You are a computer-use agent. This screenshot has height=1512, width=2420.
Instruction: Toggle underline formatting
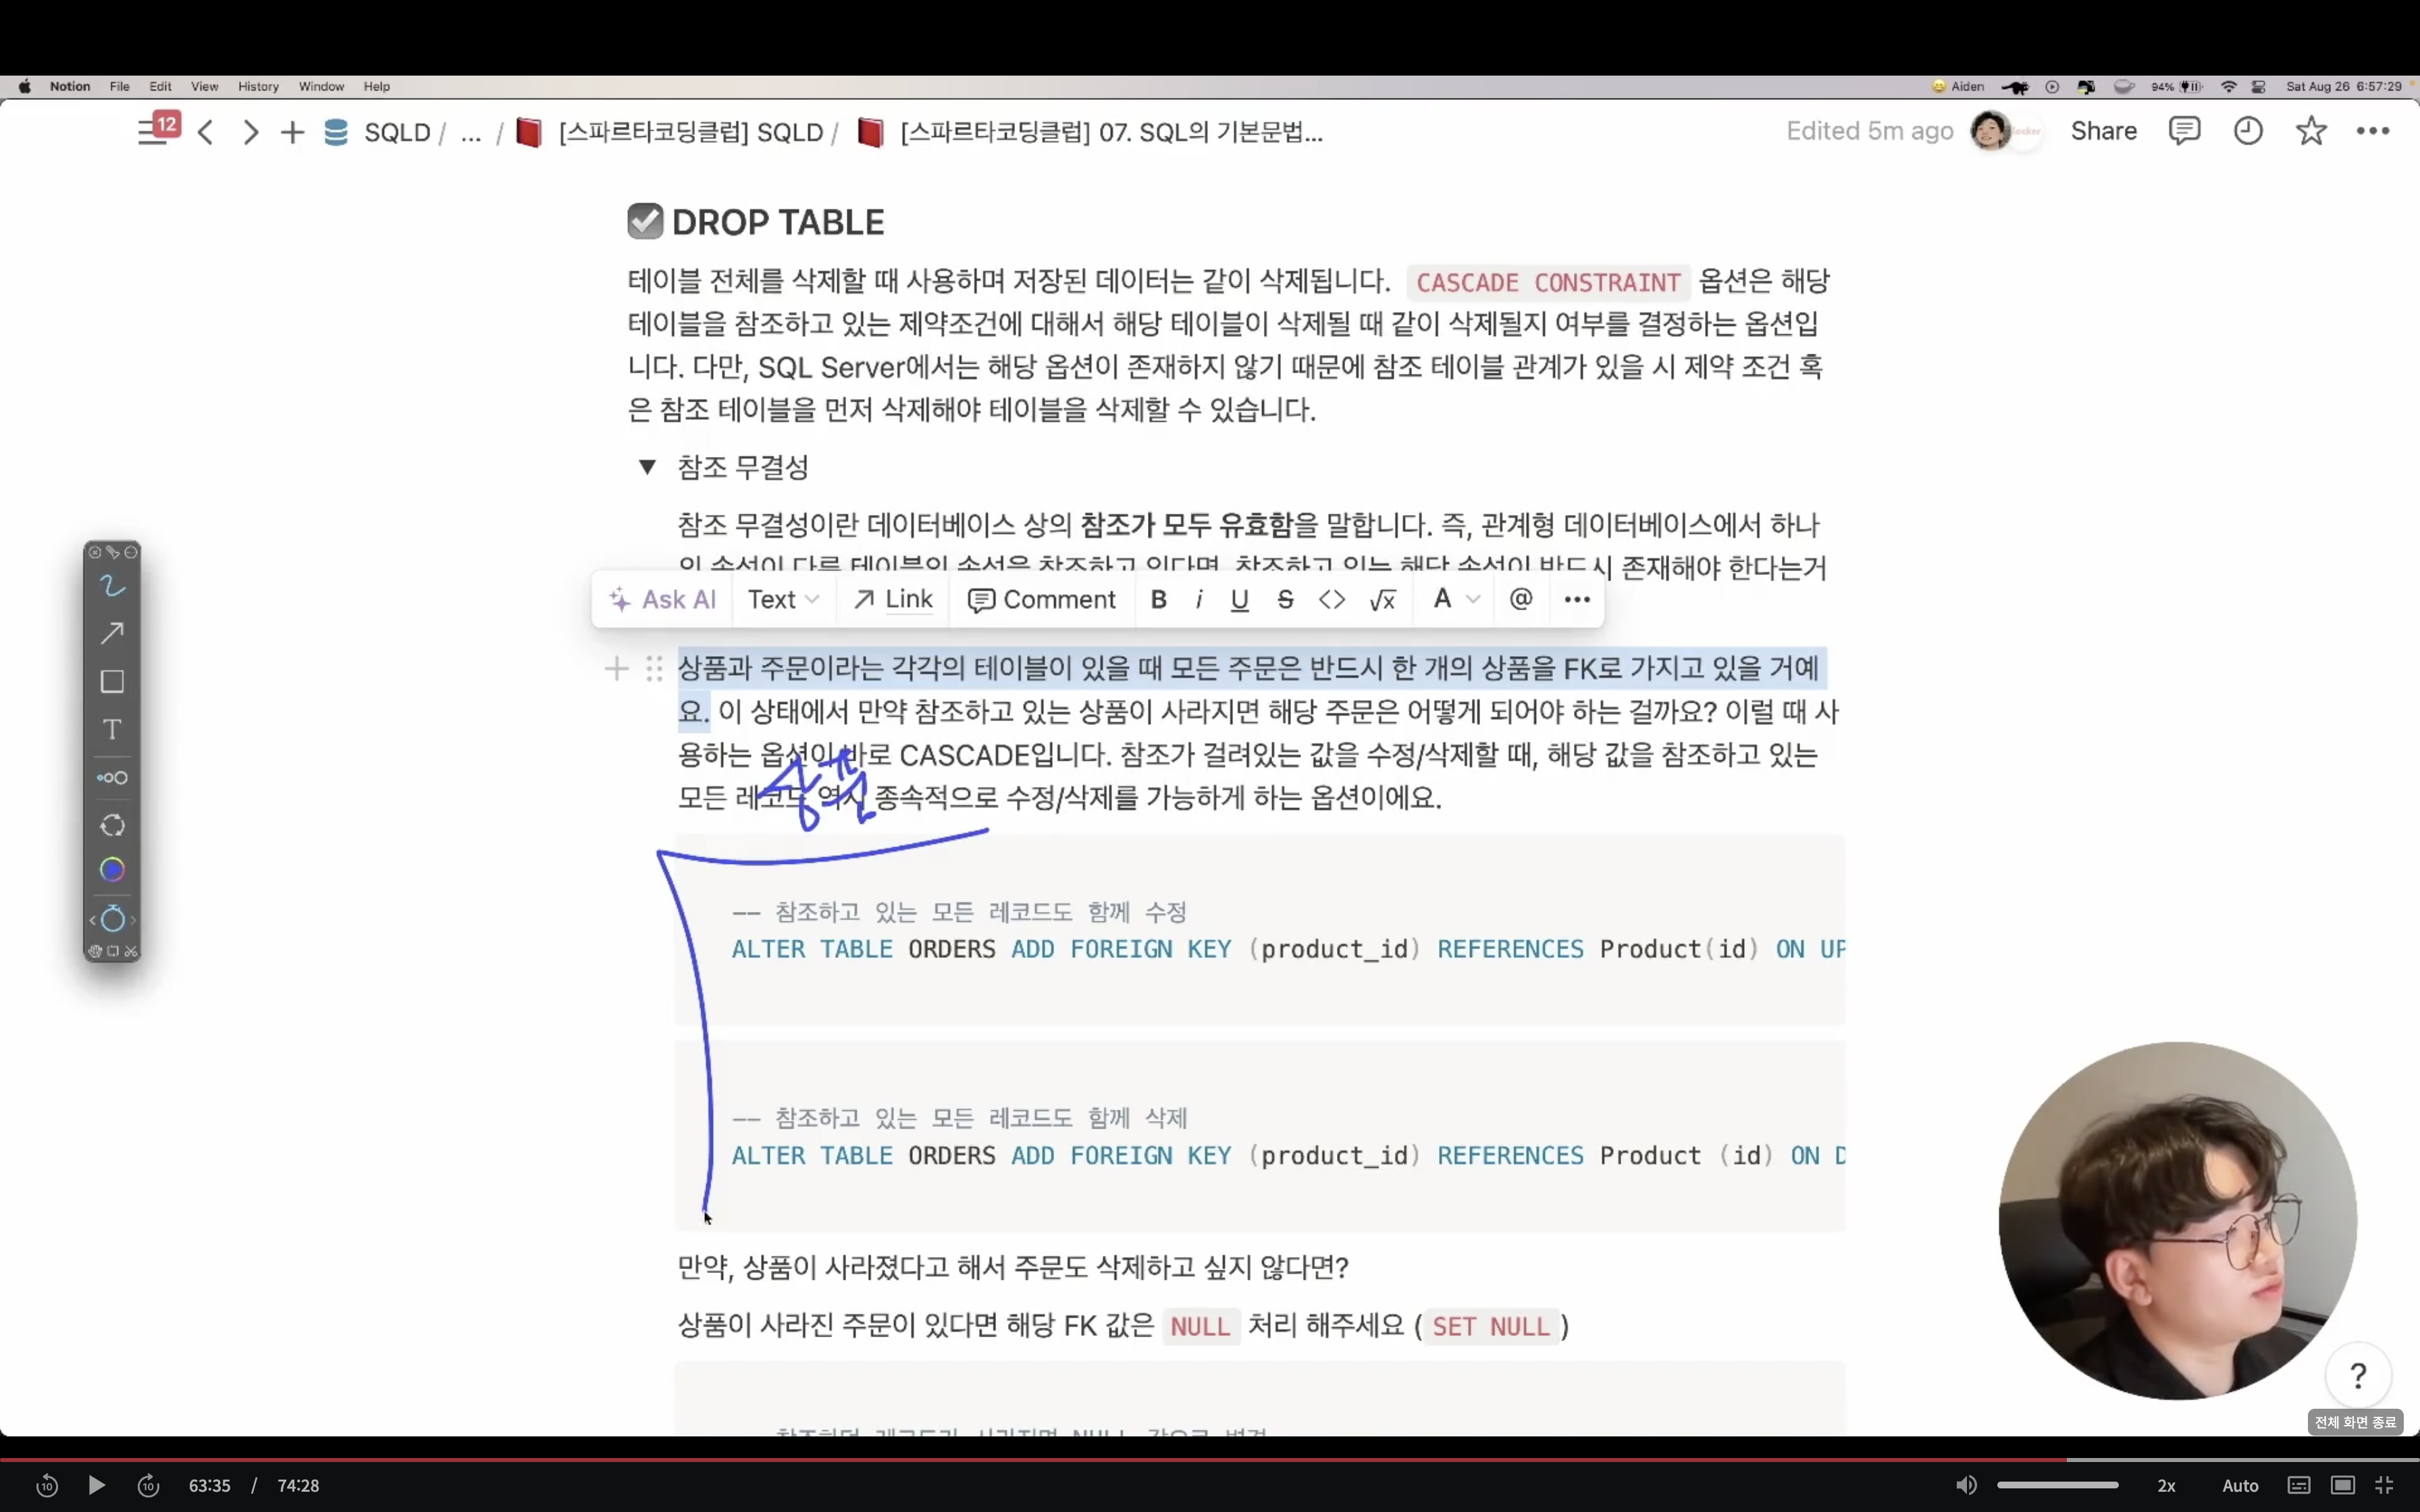tap(1239, 599)
